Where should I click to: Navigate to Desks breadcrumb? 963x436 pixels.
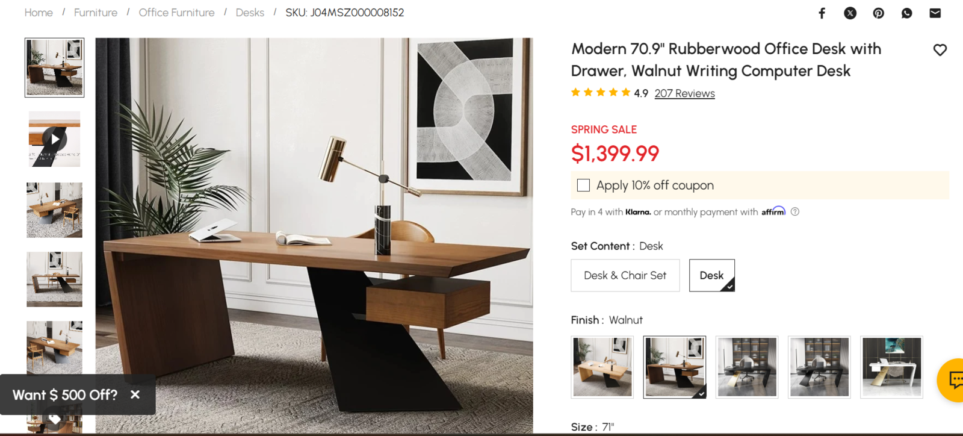pyautogui.click(x=250, y=13)
